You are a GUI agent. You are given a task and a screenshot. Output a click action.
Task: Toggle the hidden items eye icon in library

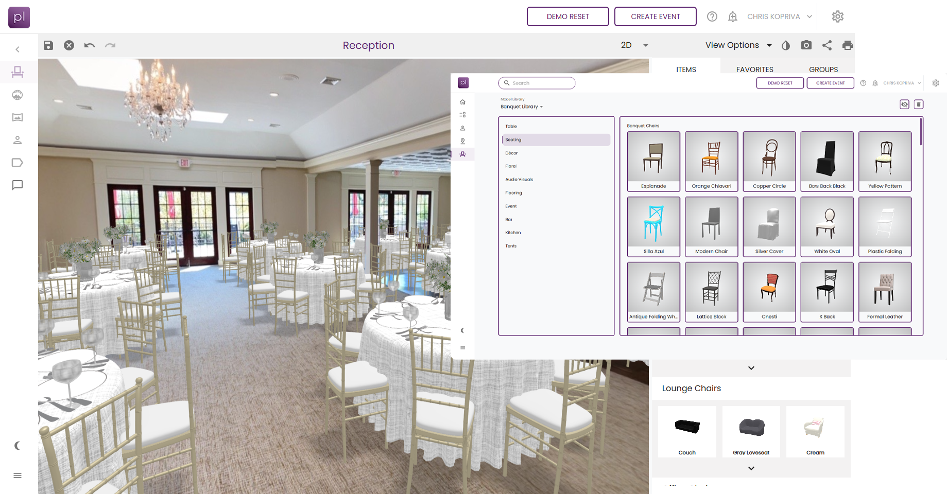pyautogui.click(x=904, y=104)
